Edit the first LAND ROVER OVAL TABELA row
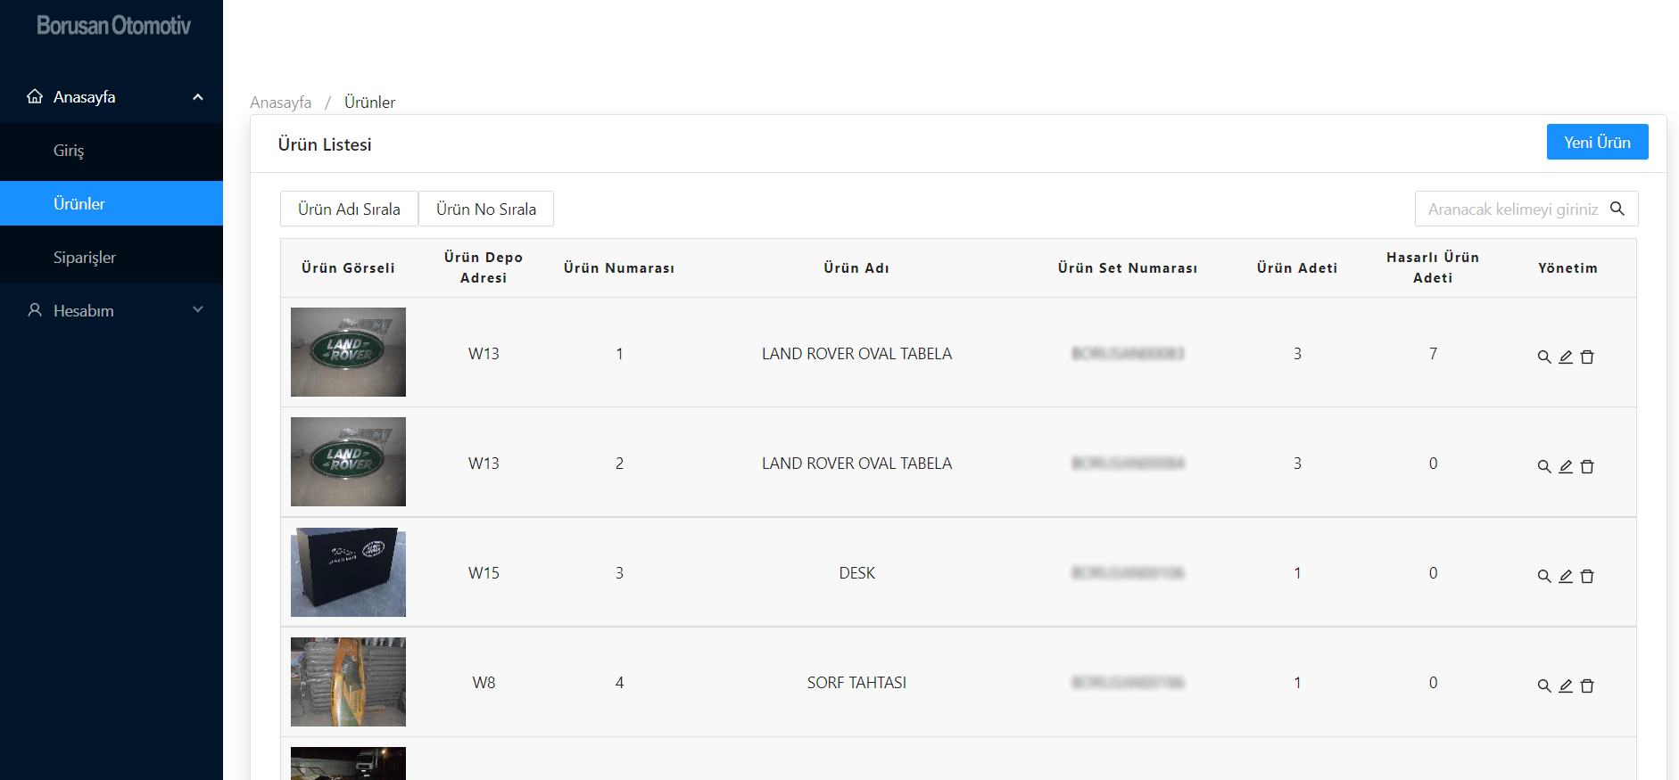The image size is (1679, 780). coord(1566,357)
